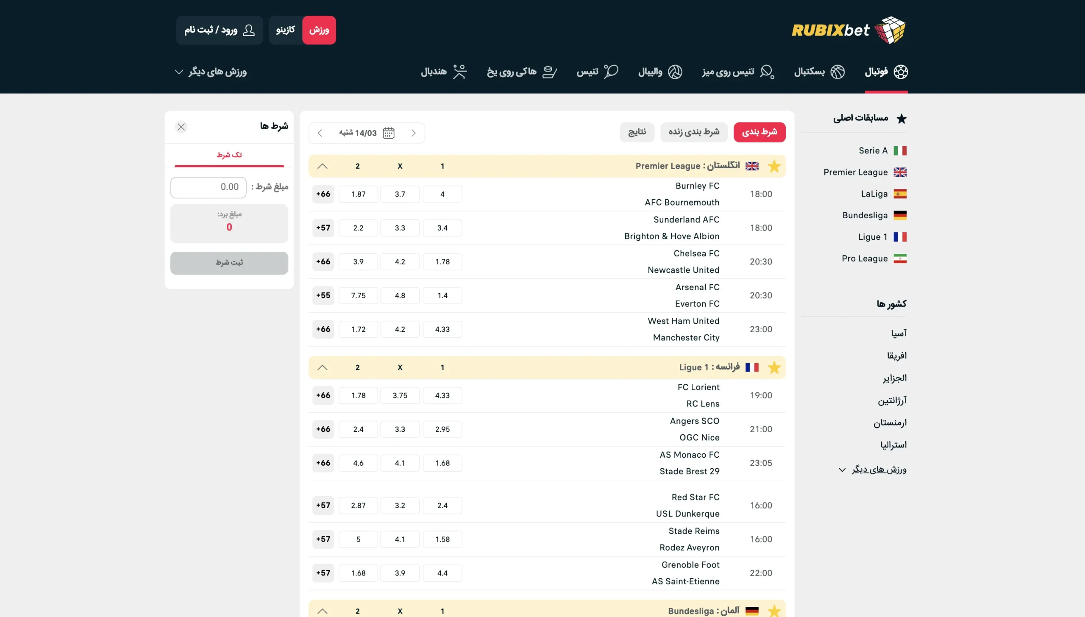The height and width of the screenshot is (617, 1085).
Task: Collapse the Ligue 1 matches section
Action: point(323,367)
